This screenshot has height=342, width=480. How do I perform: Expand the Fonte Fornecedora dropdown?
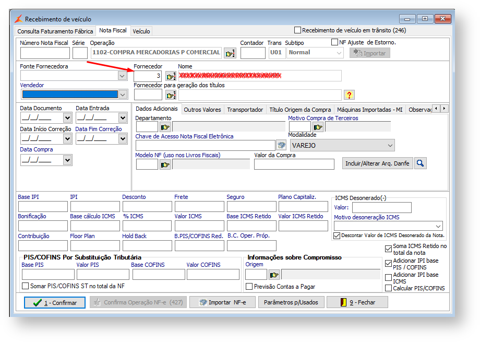click(x=122, y=76)
